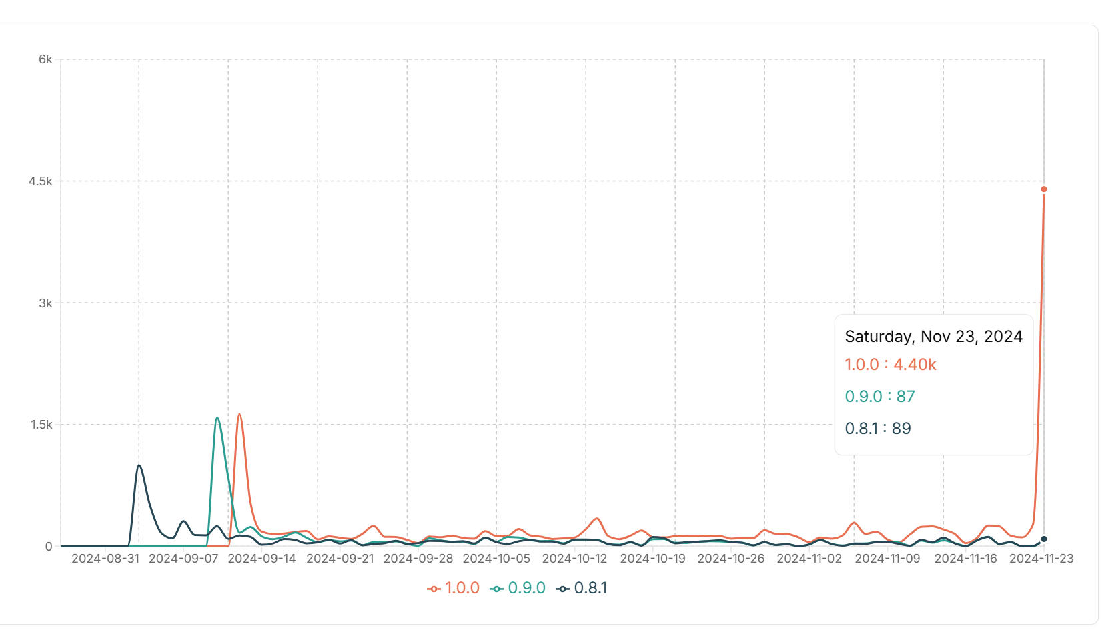Toggle the 0.8.1 legend entry

pyautogui.click(x=582, y=588)
